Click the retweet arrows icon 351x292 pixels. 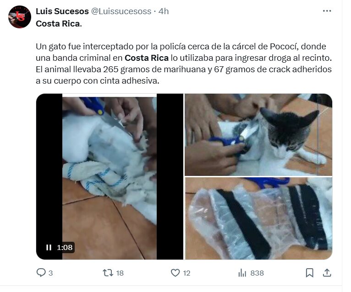pos(108,273)
